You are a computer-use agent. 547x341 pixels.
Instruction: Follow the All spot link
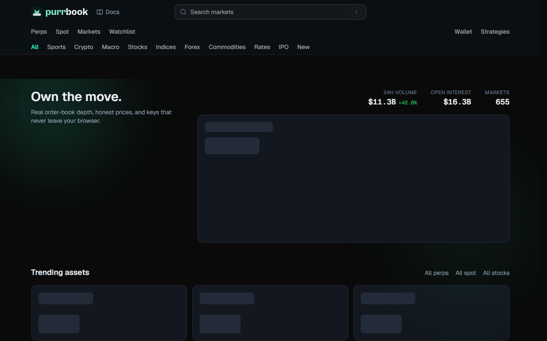click(466, 273)
